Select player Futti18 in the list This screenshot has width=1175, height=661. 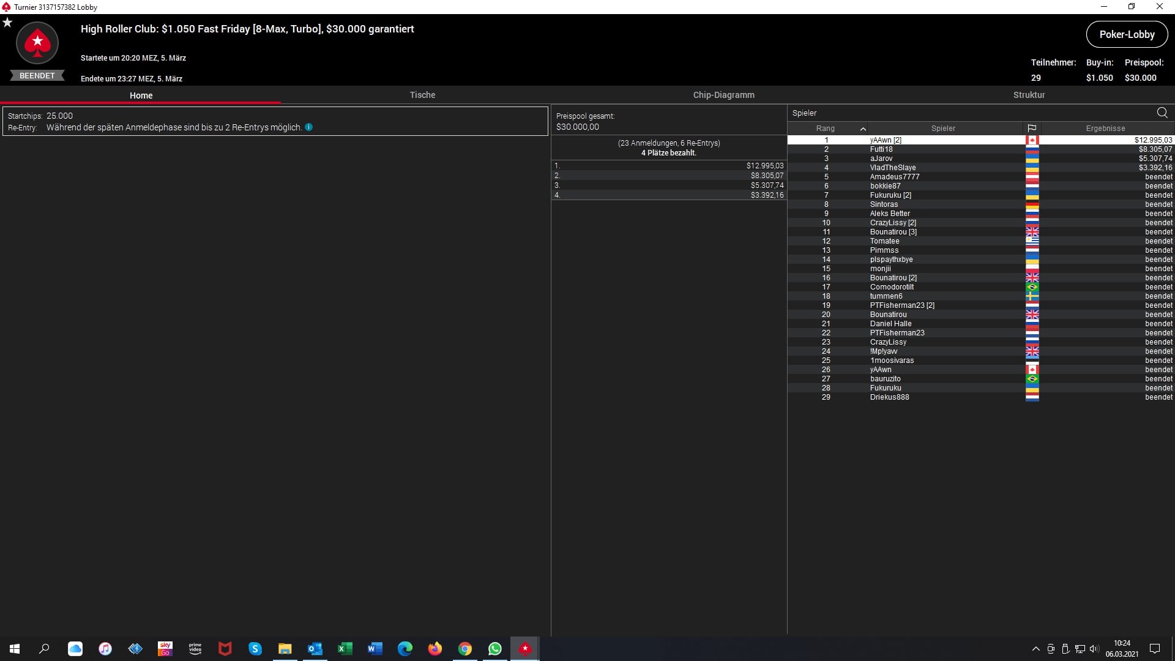[x=881, y=149]
